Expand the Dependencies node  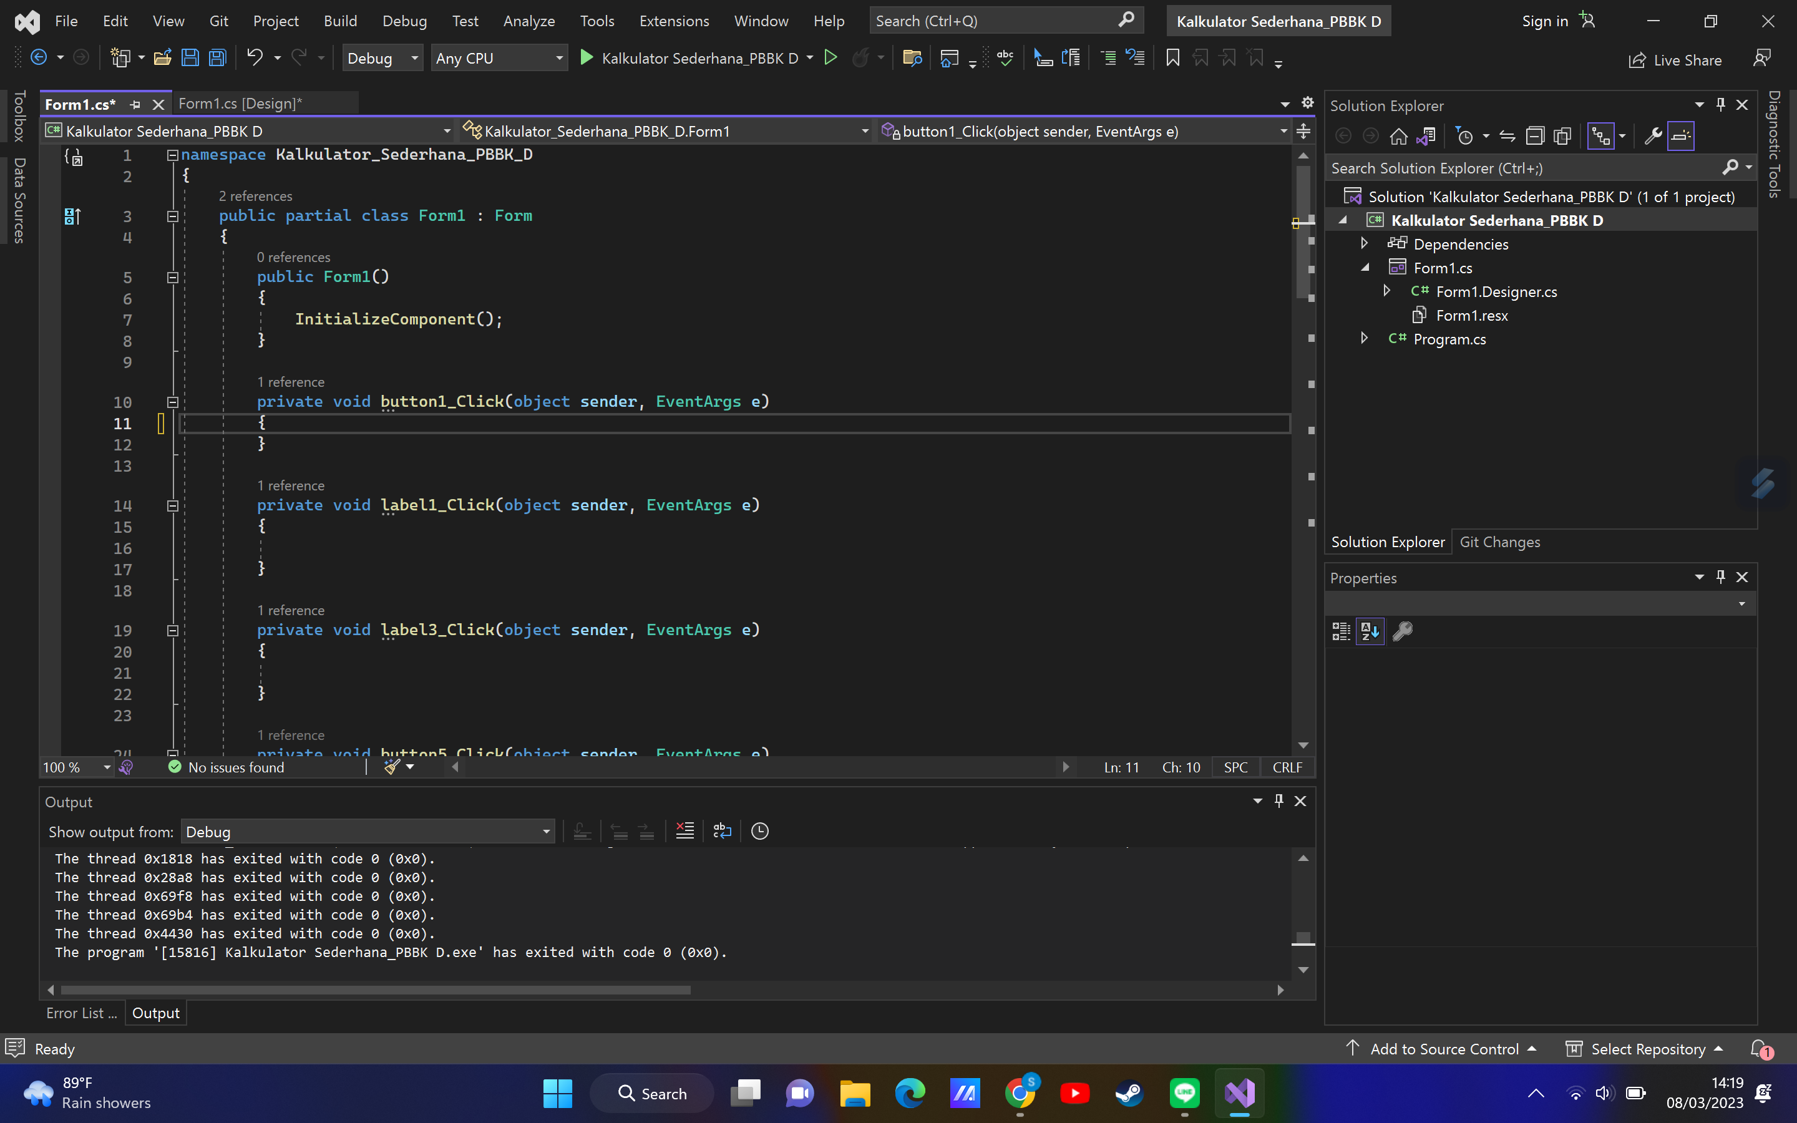pos(1365,243)
